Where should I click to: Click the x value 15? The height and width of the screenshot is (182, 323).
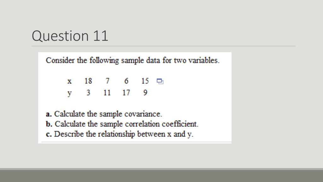point(145,81)
